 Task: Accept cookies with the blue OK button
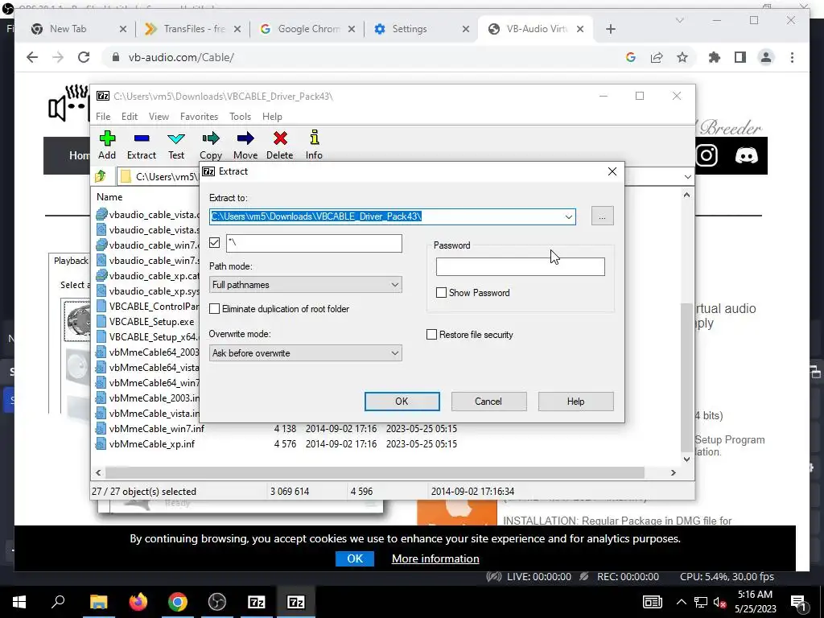(x=355, y=558)
